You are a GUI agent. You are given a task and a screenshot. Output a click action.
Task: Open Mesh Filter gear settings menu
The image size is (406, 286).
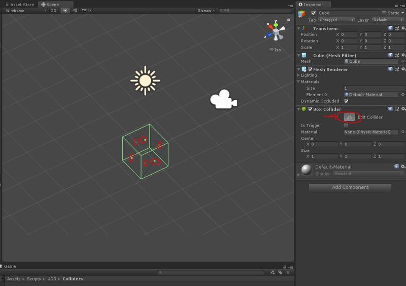coord(403,55)
